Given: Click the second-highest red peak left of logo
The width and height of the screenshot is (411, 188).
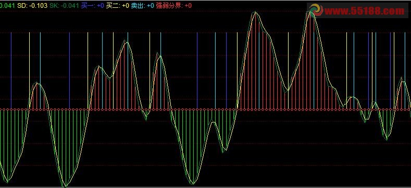Looking at the screenshot, I should (x=255, y=12).
